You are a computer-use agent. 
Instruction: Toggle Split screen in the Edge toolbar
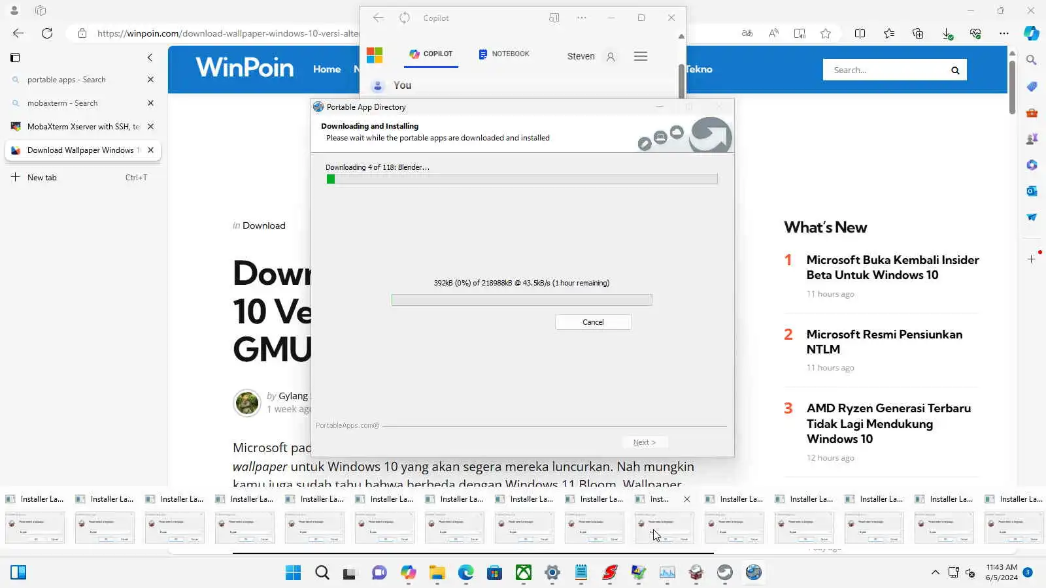[x=860, y=33]
